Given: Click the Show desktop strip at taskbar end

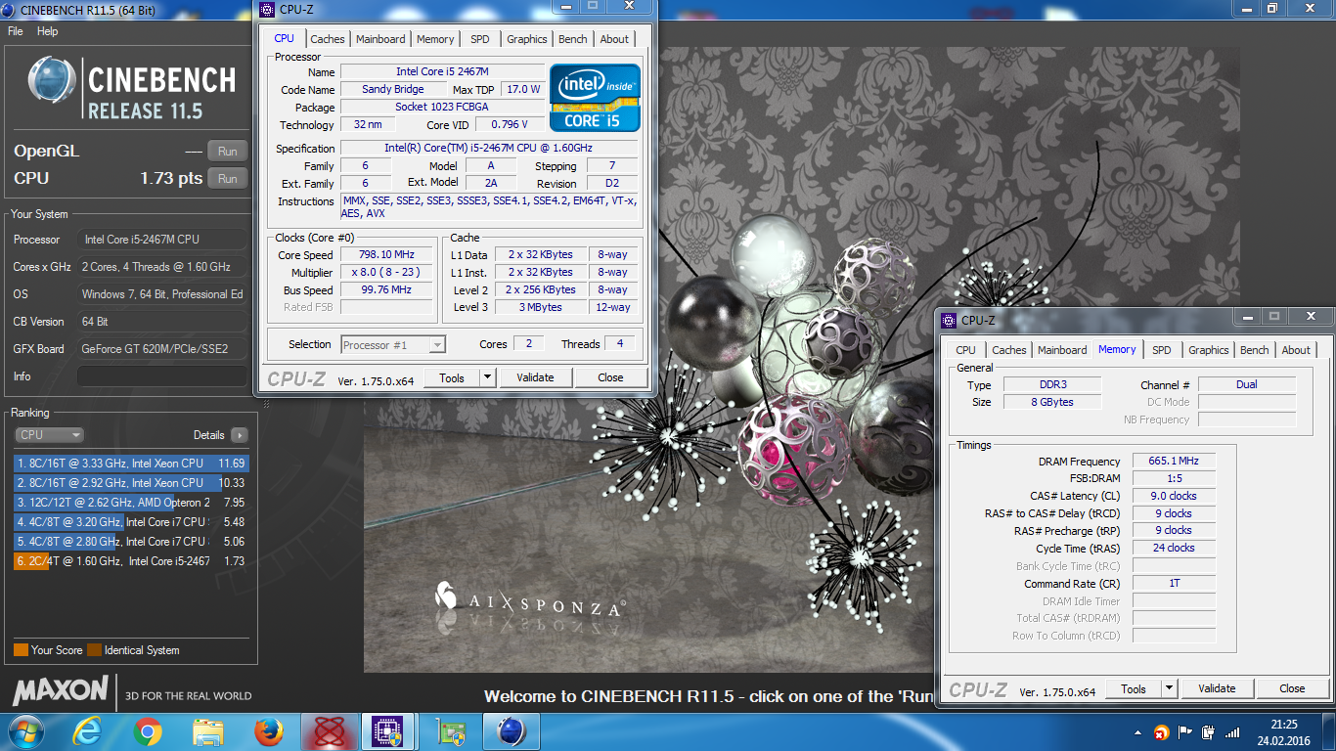Looking at the screenshot, I should (1329, 731).
